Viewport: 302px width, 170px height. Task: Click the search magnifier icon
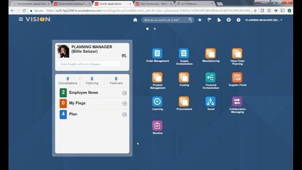tap(190, 20)
